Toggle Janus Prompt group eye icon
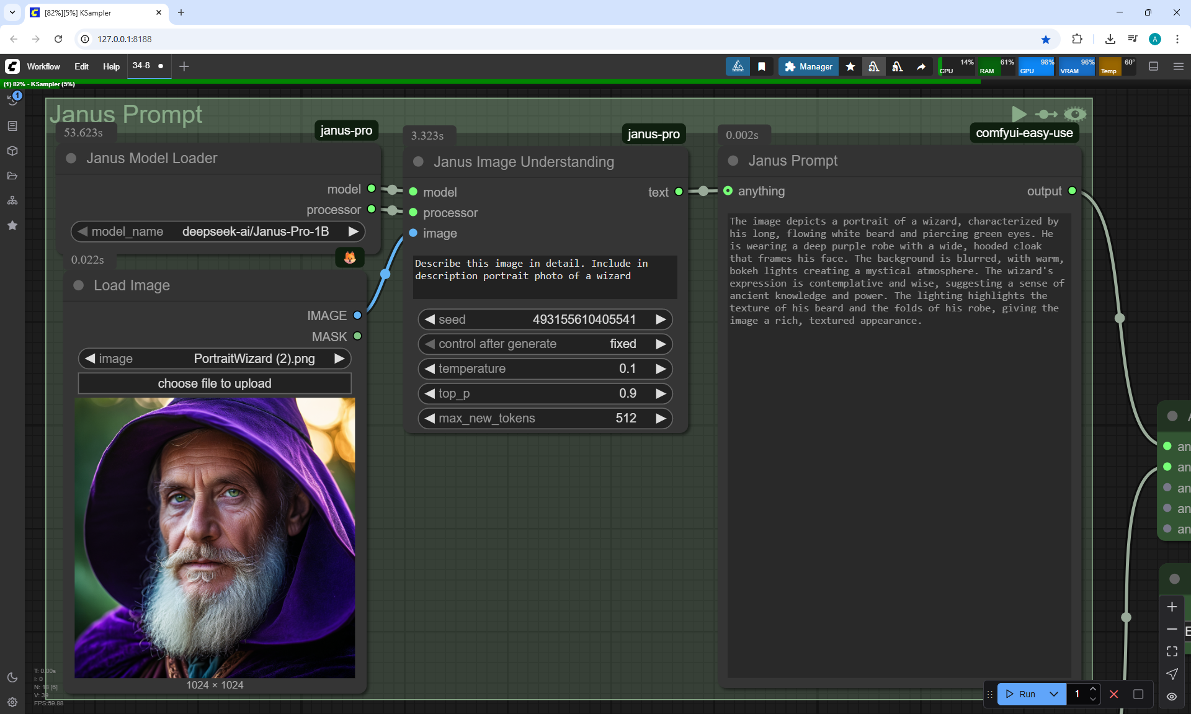 click(1075, 114)
